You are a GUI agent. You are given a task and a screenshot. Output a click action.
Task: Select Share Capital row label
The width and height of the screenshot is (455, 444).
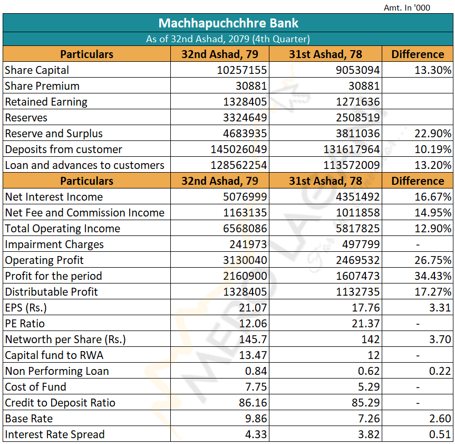(x=37, y=70)
